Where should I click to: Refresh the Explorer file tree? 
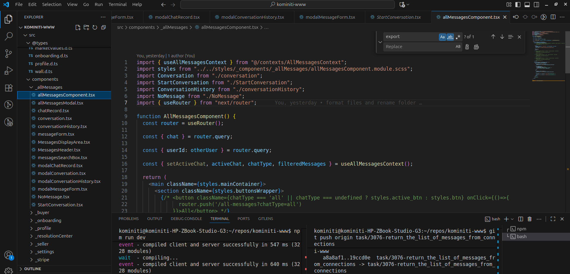(95, 27)
